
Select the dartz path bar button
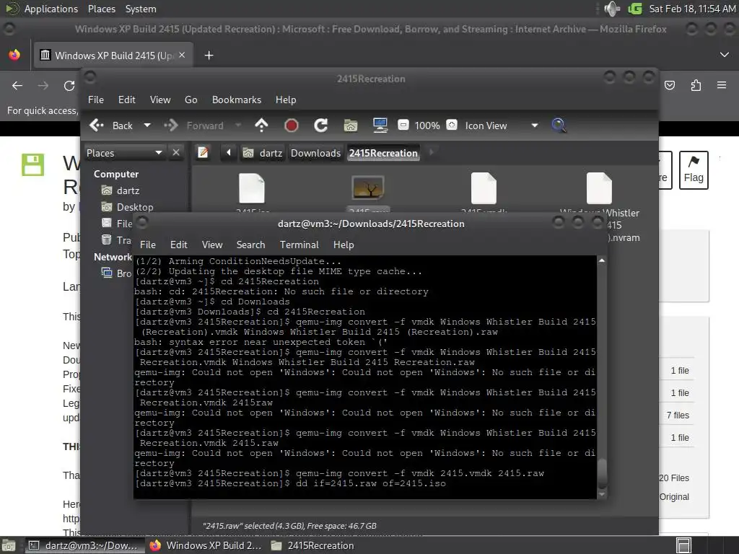pyautogui.click(x=263, y=153)
